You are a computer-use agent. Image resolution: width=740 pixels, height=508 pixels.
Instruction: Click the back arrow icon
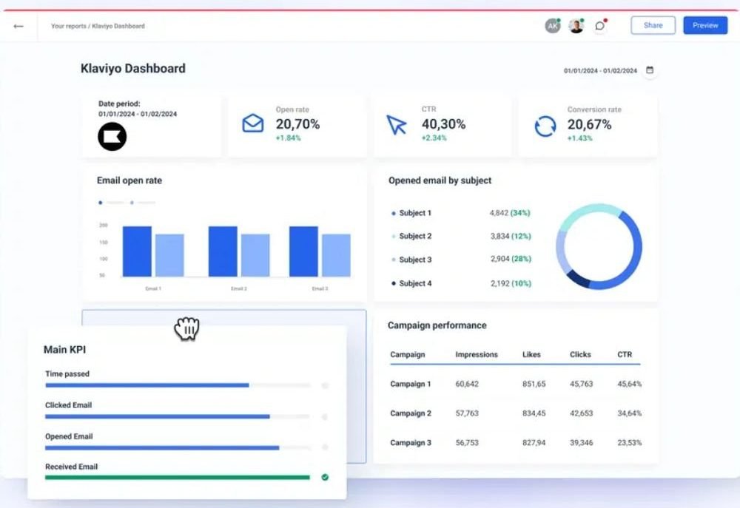tap(18, 26)
